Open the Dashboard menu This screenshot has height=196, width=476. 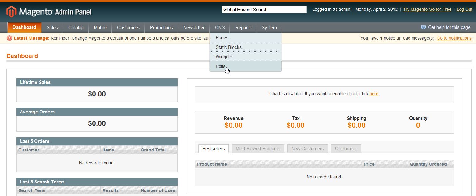(x=25, y=27)
